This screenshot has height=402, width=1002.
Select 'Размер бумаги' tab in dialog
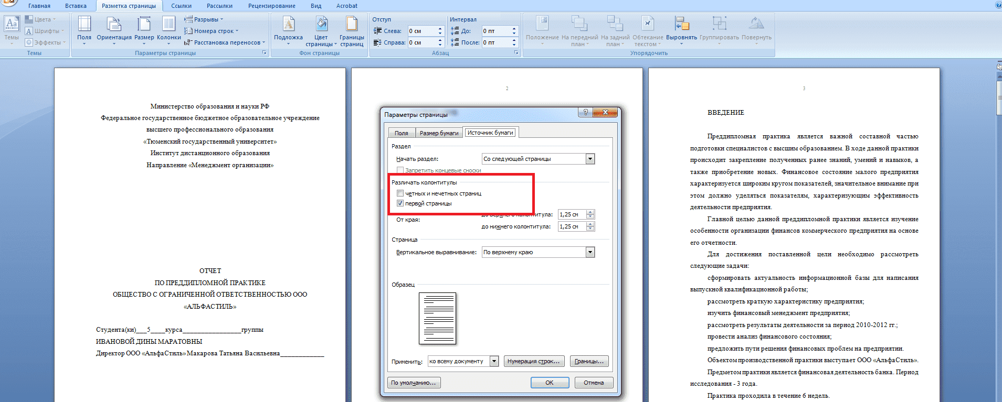click(x=439, y=133)
